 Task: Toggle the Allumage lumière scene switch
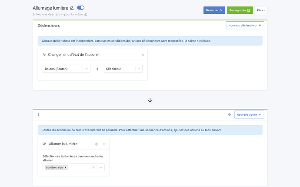point(81,8)
